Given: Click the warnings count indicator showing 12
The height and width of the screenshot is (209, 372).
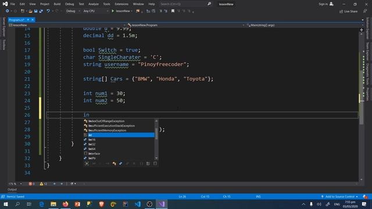Looking at the screenshot, I should [44, 184].
